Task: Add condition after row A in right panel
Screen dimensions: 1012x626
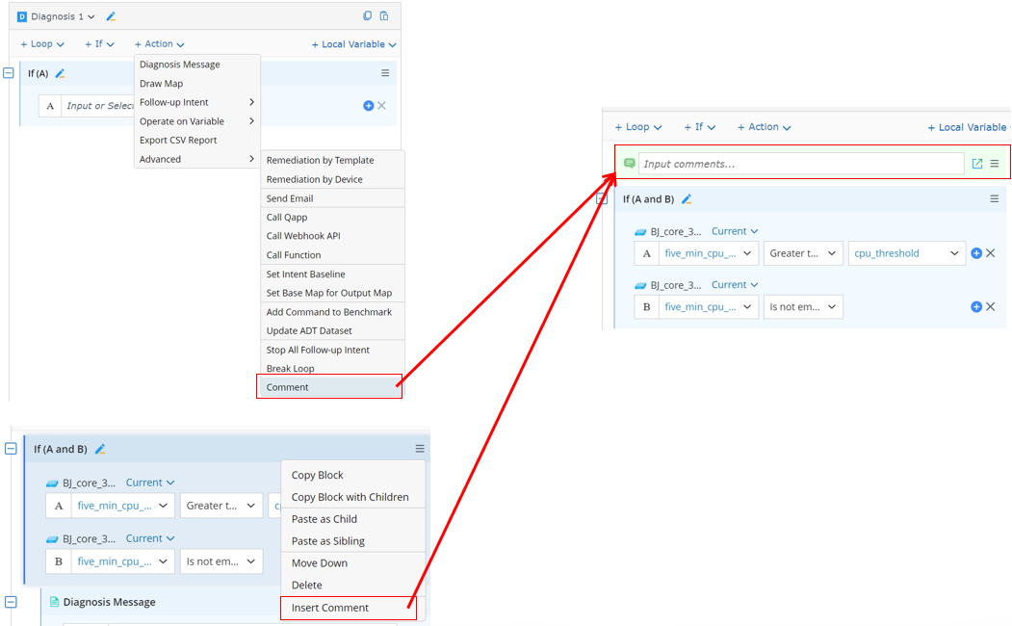Action: coord(976,253)
